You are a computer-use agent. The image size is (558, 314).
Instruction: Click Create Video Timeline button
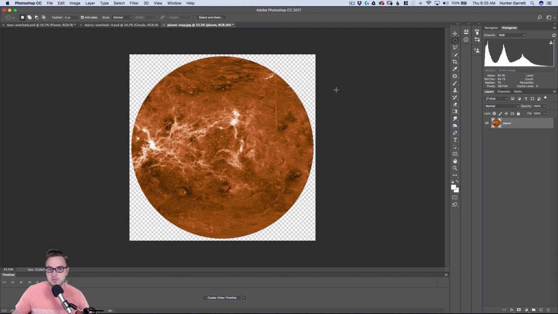point(222,298)
